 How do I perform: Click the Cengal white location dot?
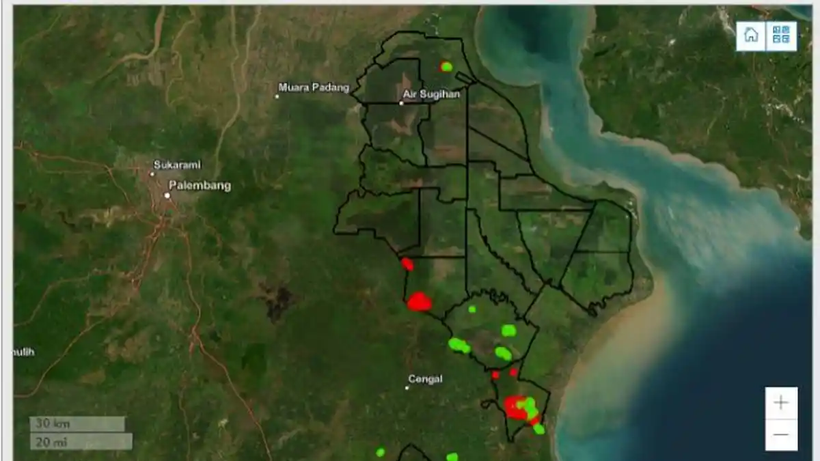point(407,388)
